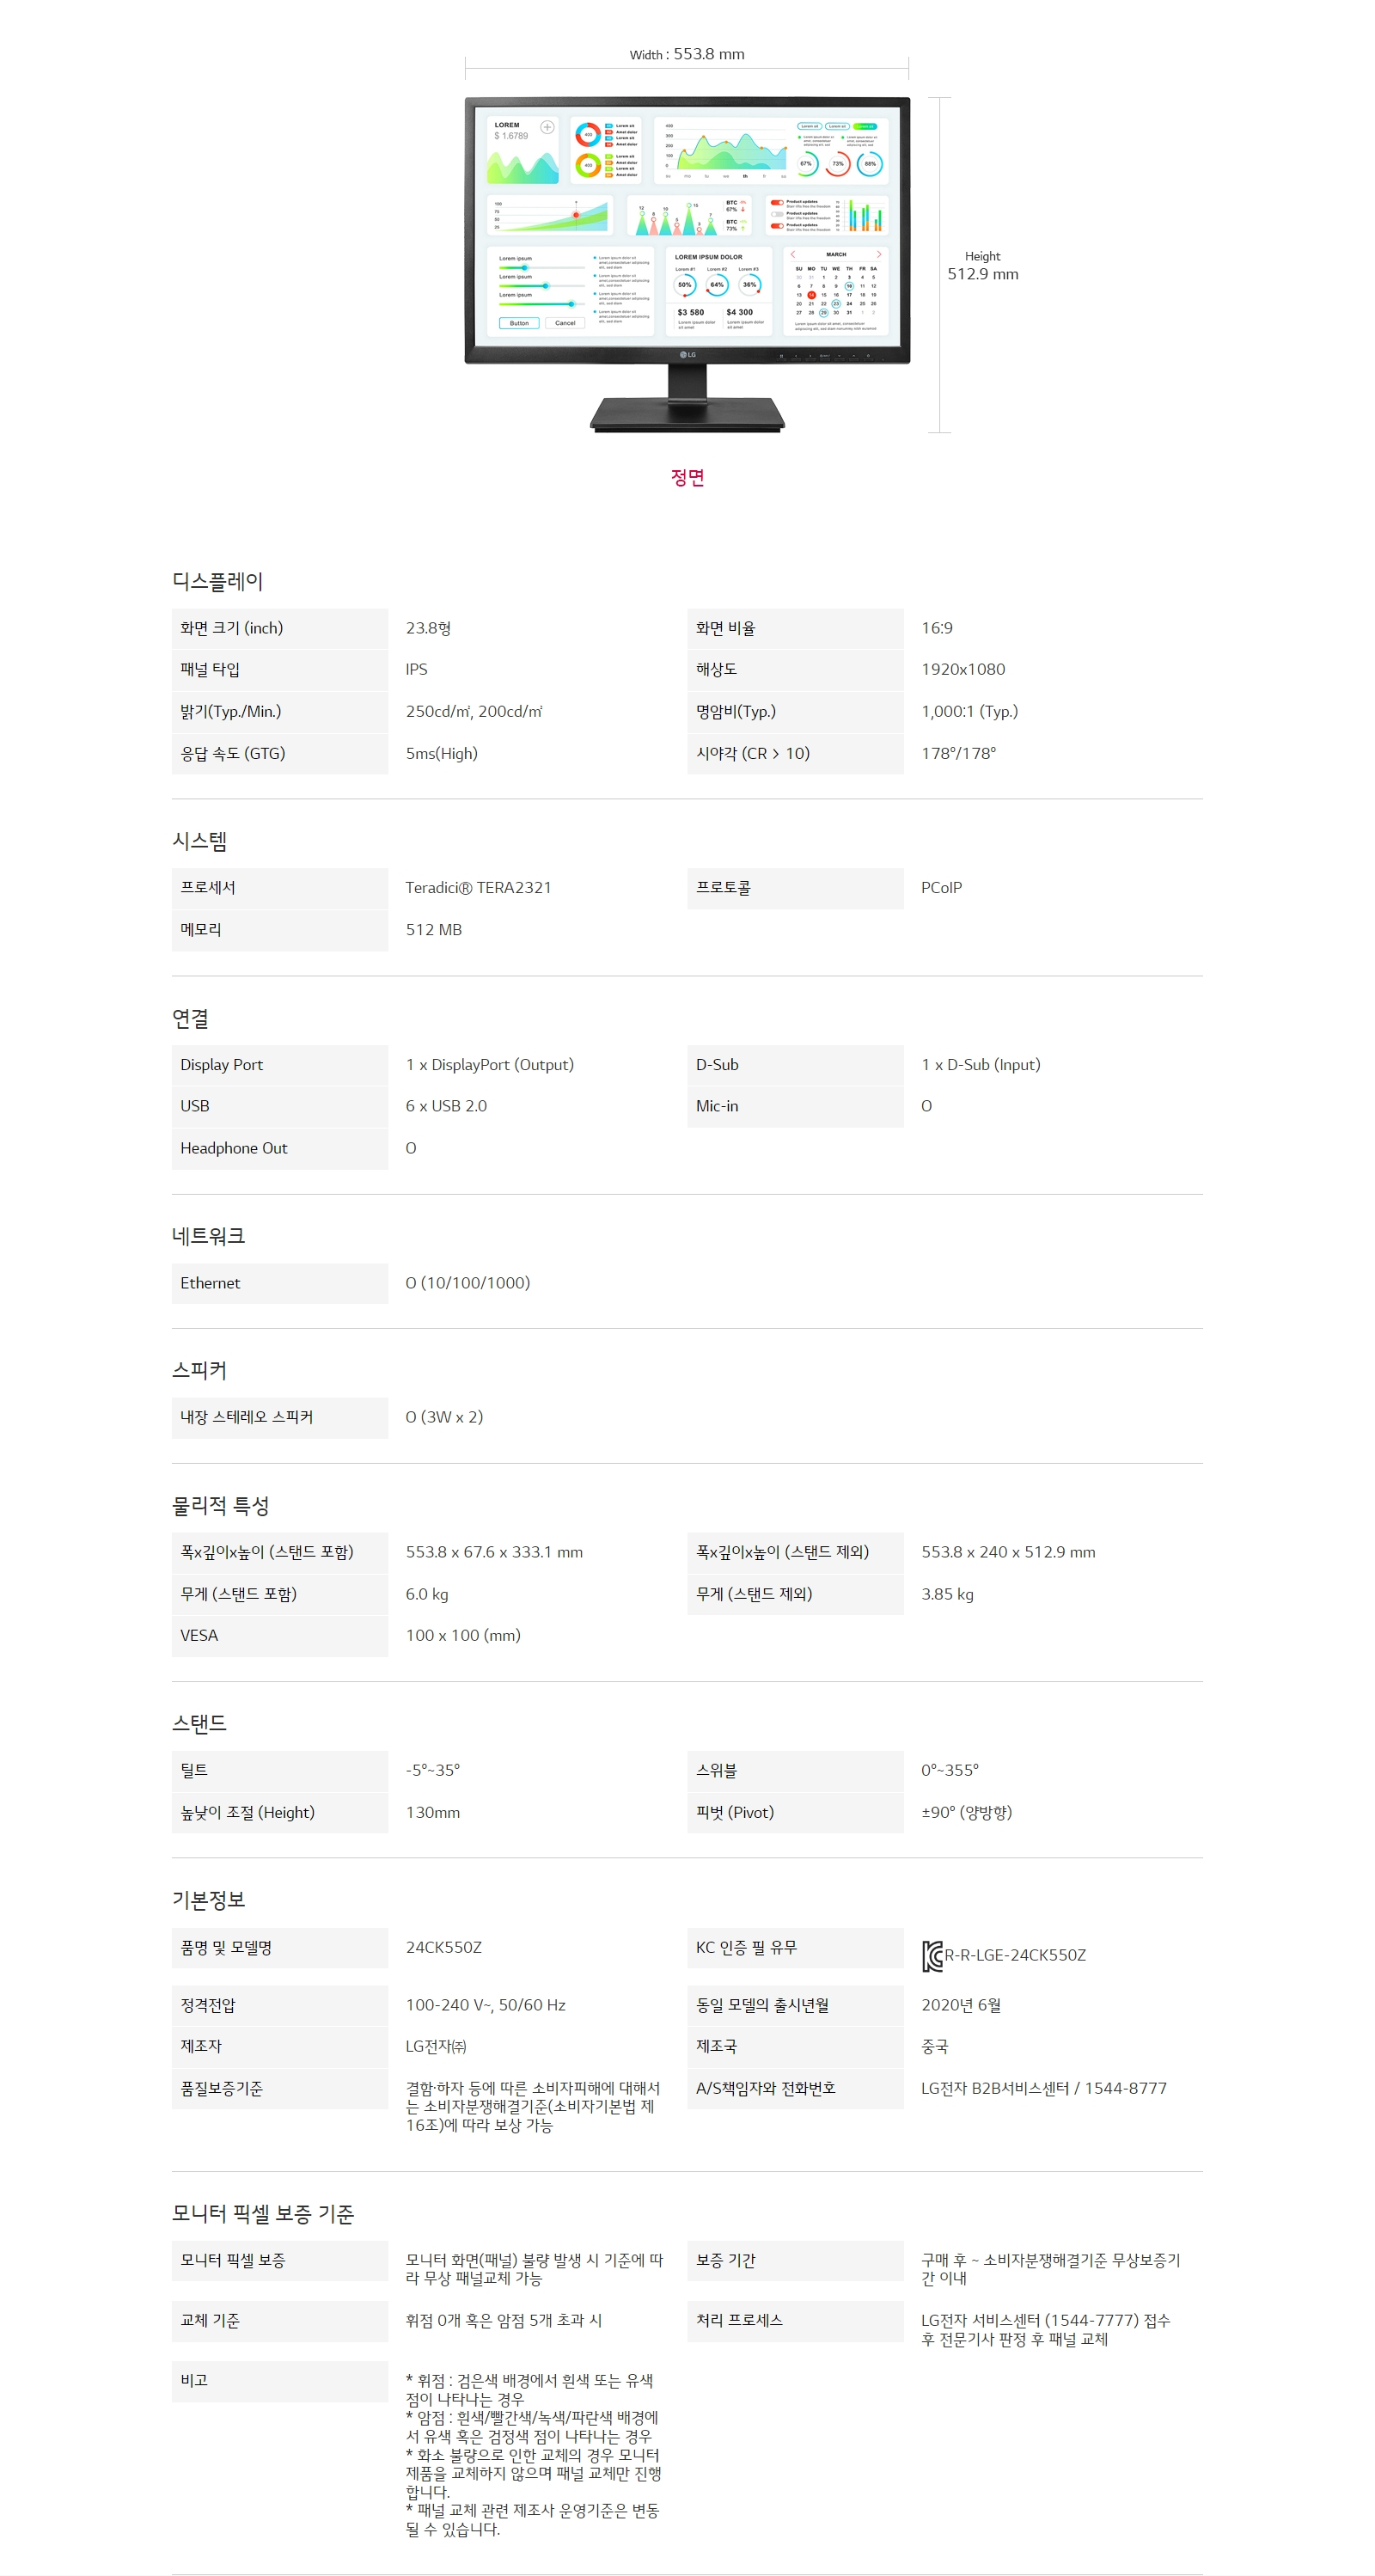1375x2576 pixels.
Task: Click the '모니터 픽셀 보증 기준' section heading
Action: click(263, 2214)
